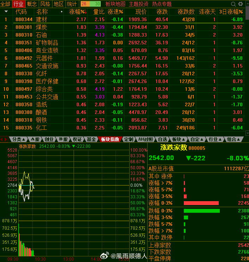
Task: Click the 涨跌家数 chart legend label
Action: (x=27, y=146)
